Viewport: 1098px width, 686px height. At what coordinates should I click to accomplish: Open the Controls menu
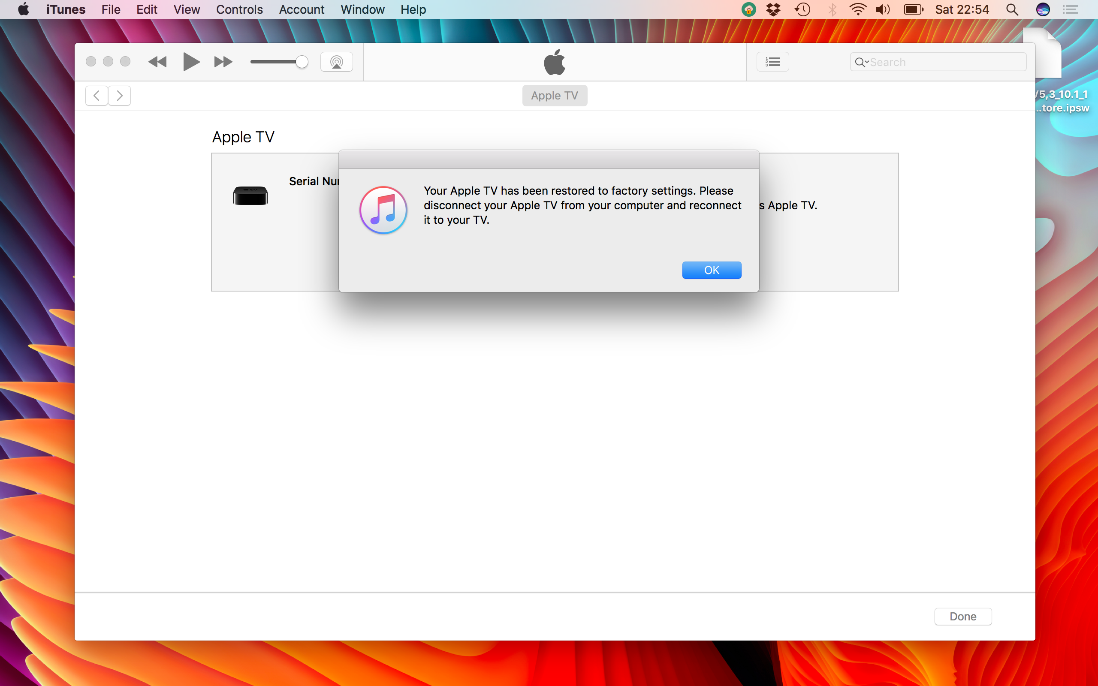click(x=239, y=9)
